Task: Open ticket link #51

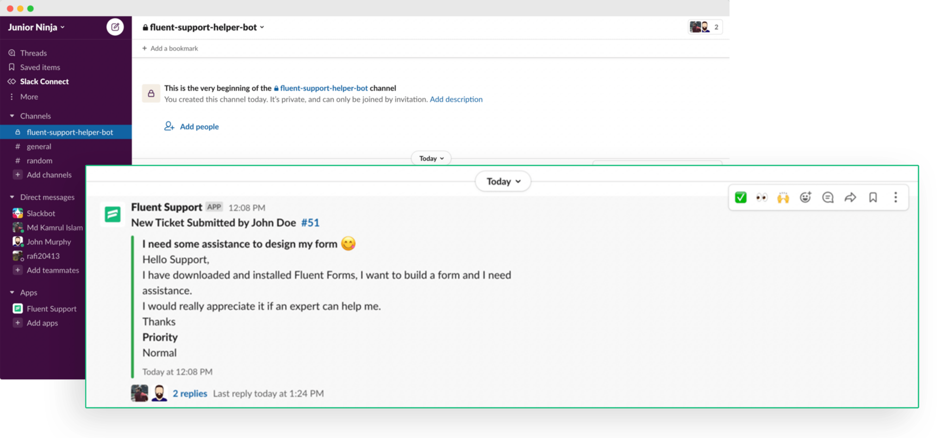Action: point(310,222)
